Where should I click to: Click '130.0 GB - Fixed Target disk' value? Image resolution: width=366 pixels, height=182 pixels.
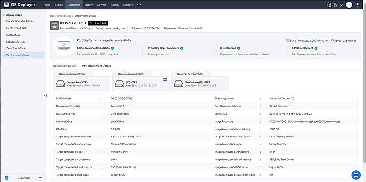point(126,136)
